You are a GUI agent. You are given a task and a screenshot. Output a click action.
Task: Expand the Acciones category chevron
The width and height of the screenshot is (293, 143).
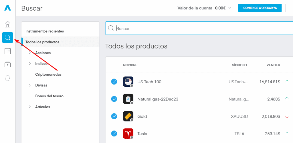(x=30, y=53)
